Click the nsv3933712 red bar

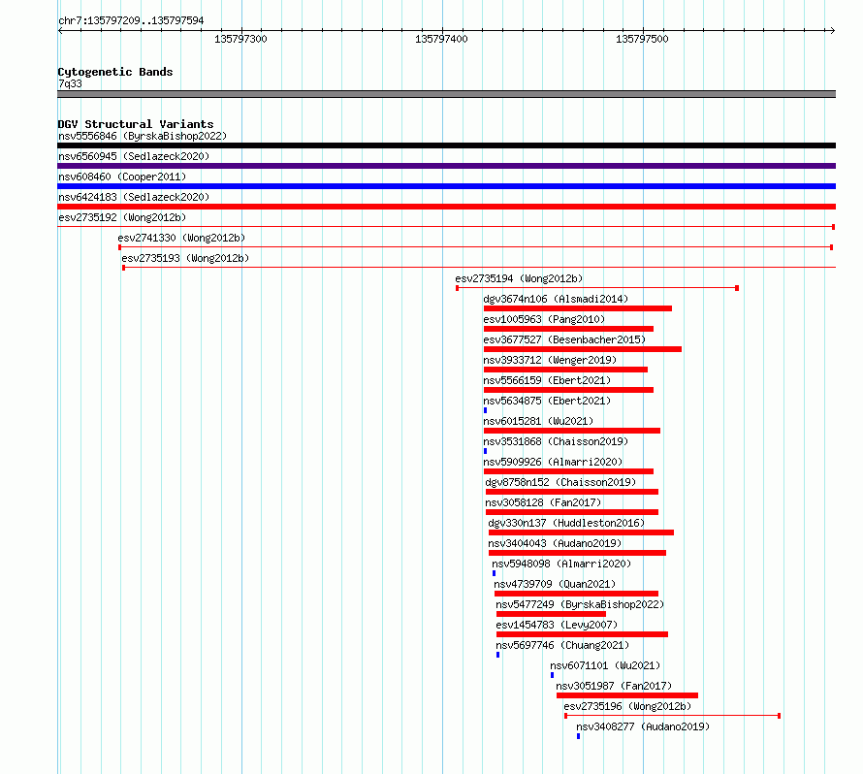pos(565,370)
